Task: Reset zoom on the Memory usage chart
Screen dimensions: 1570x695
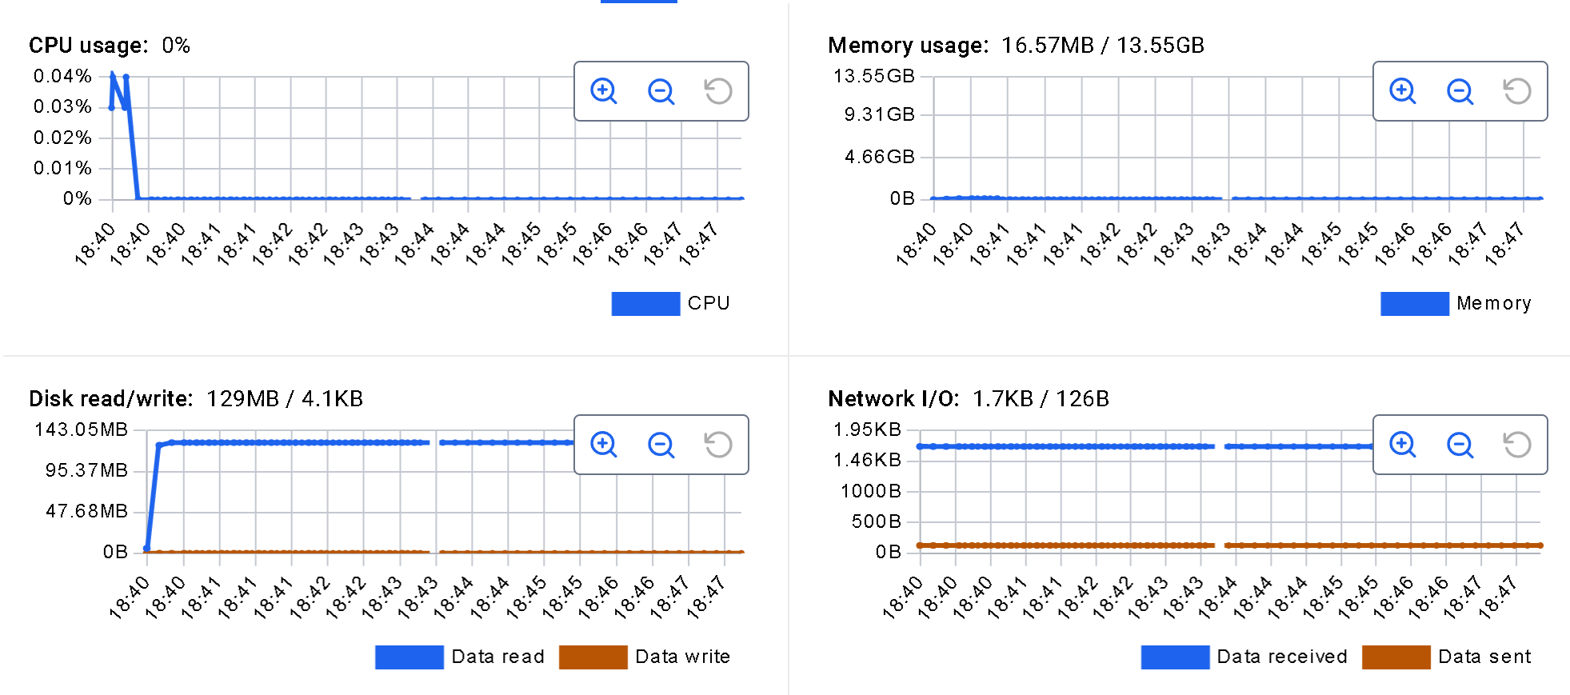Action: [1516, 91]
